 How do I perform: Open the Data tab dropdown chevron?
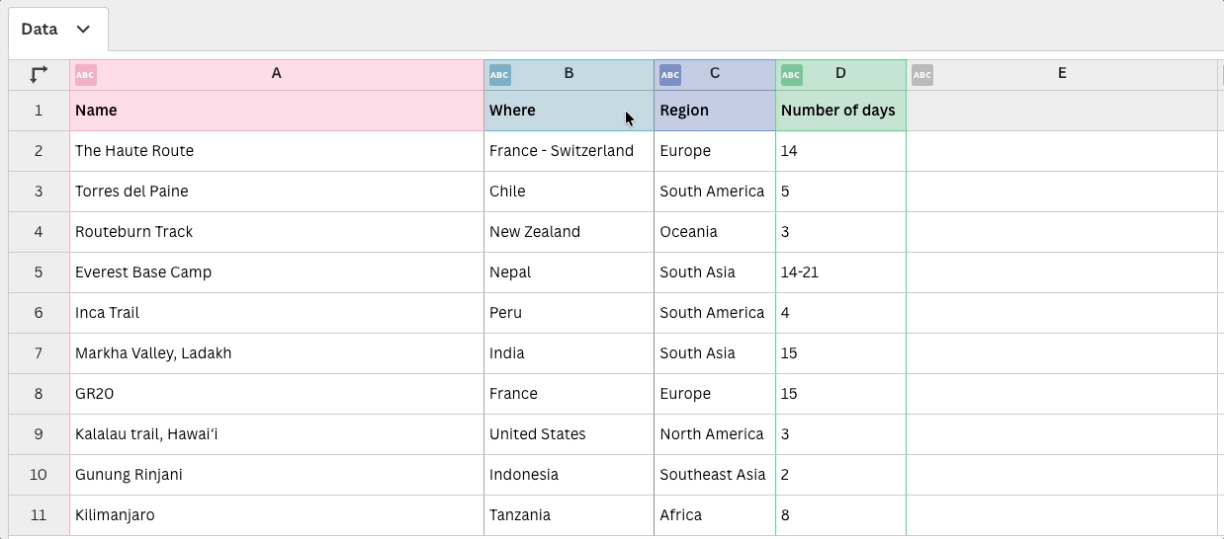tap(83, 30)
